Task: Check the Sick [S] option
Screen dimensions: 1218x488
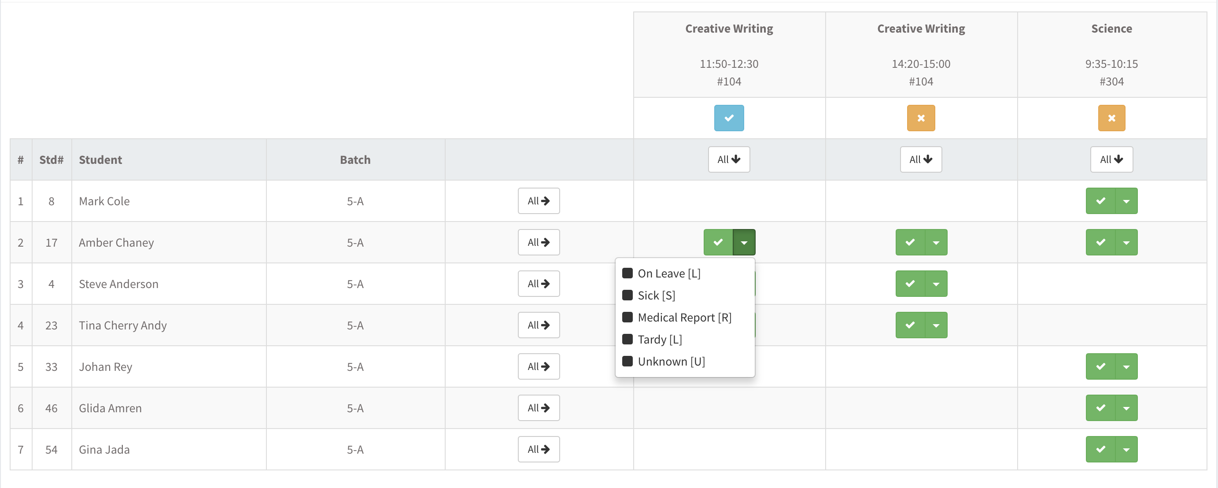Action: (627, 295)
